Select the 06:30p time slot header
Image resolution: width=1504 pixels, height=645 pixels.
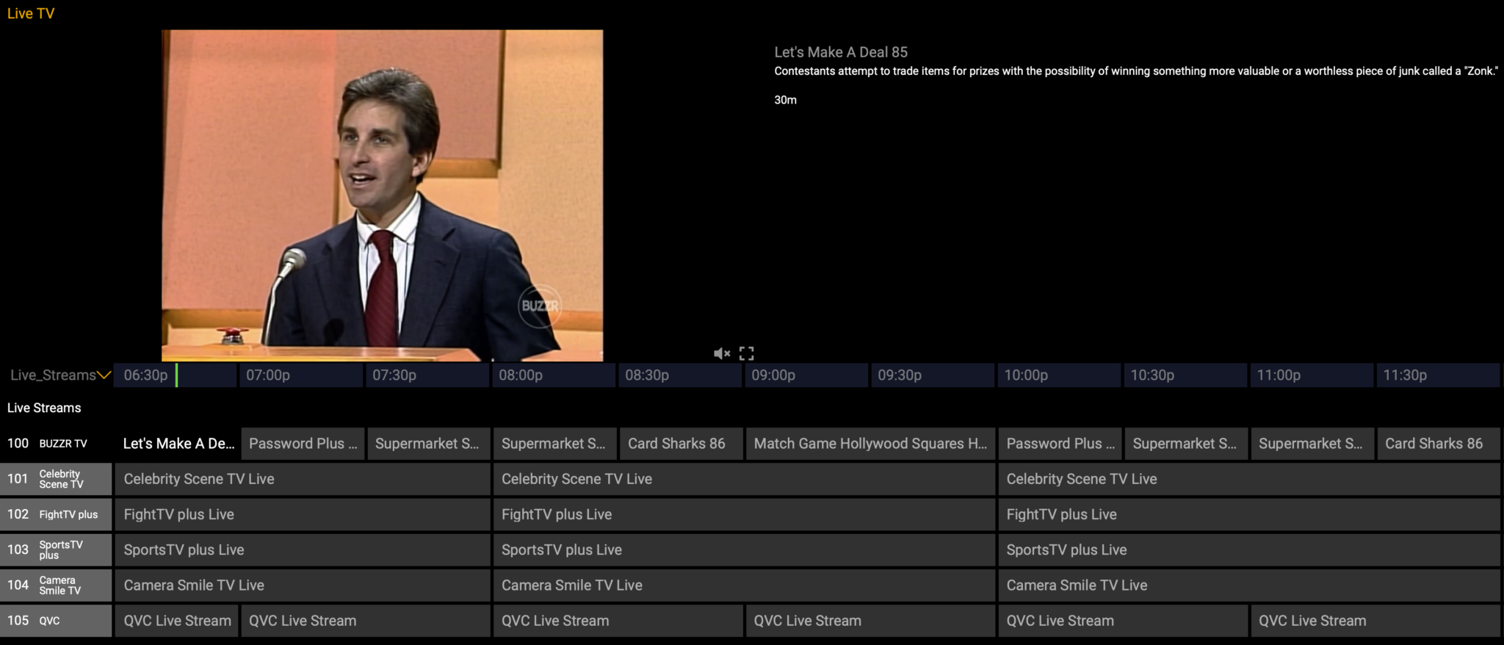point(175,375)
